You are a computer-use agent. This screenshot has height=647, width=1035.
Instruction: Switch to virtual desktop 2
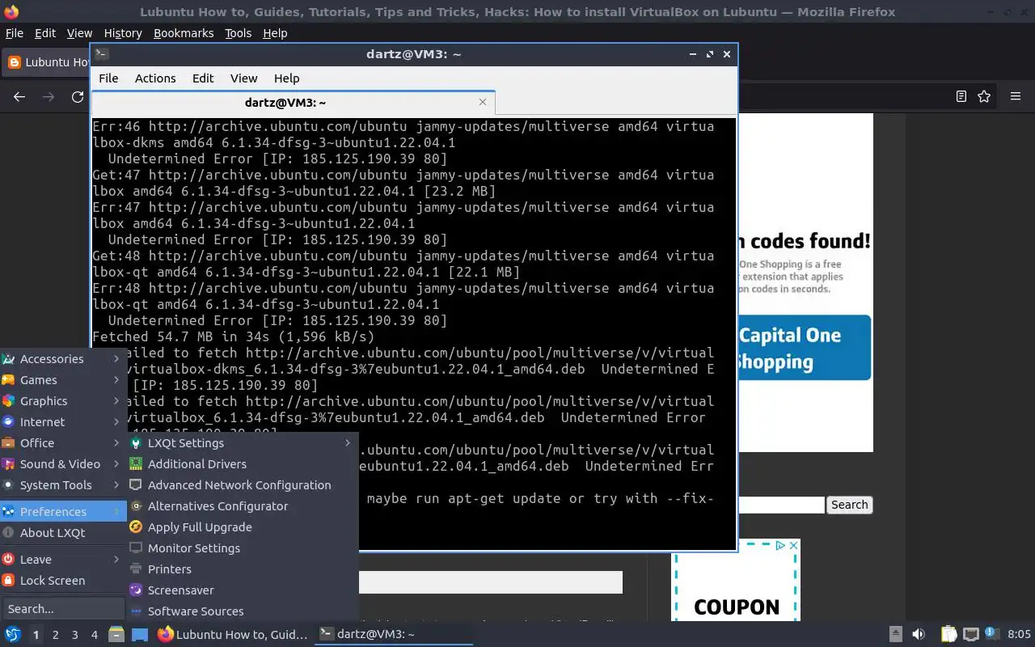click(55, 635)
